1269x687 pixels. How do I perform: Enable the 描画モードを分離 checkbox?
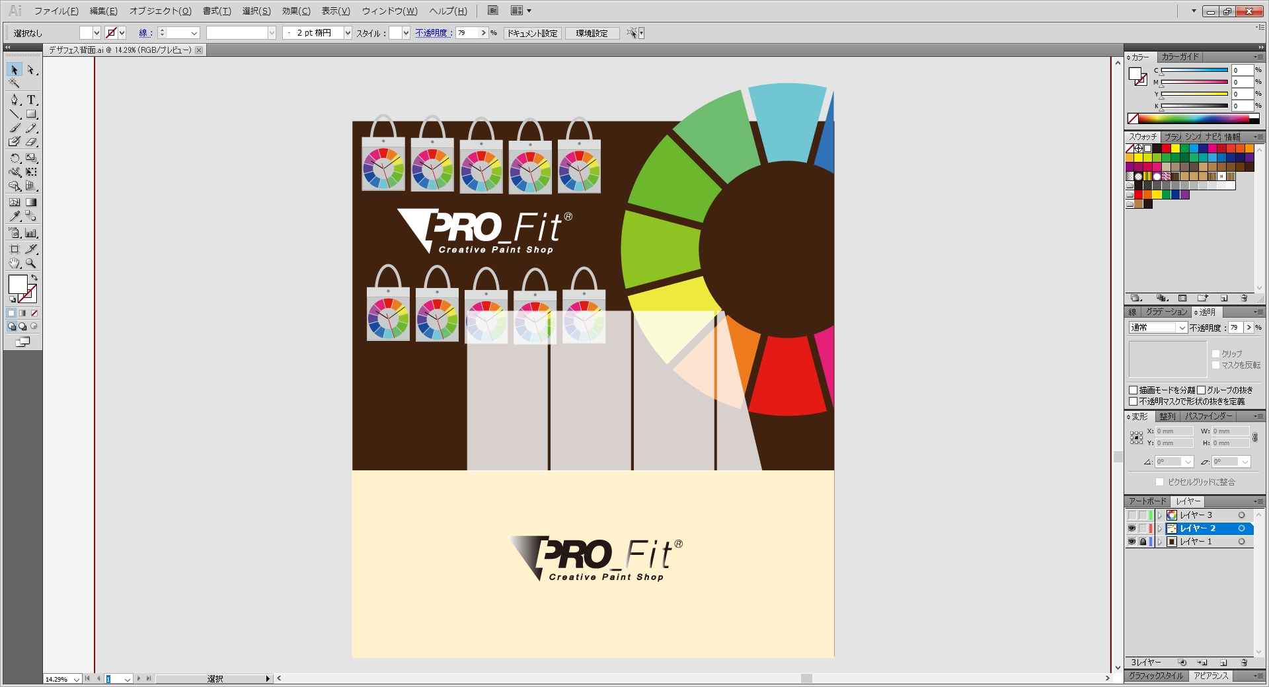point(1134,390)
